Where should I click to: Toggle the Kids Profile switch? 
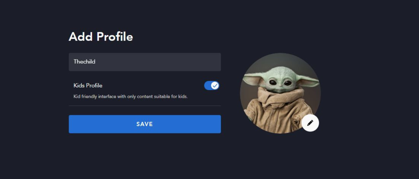[212, 86]
